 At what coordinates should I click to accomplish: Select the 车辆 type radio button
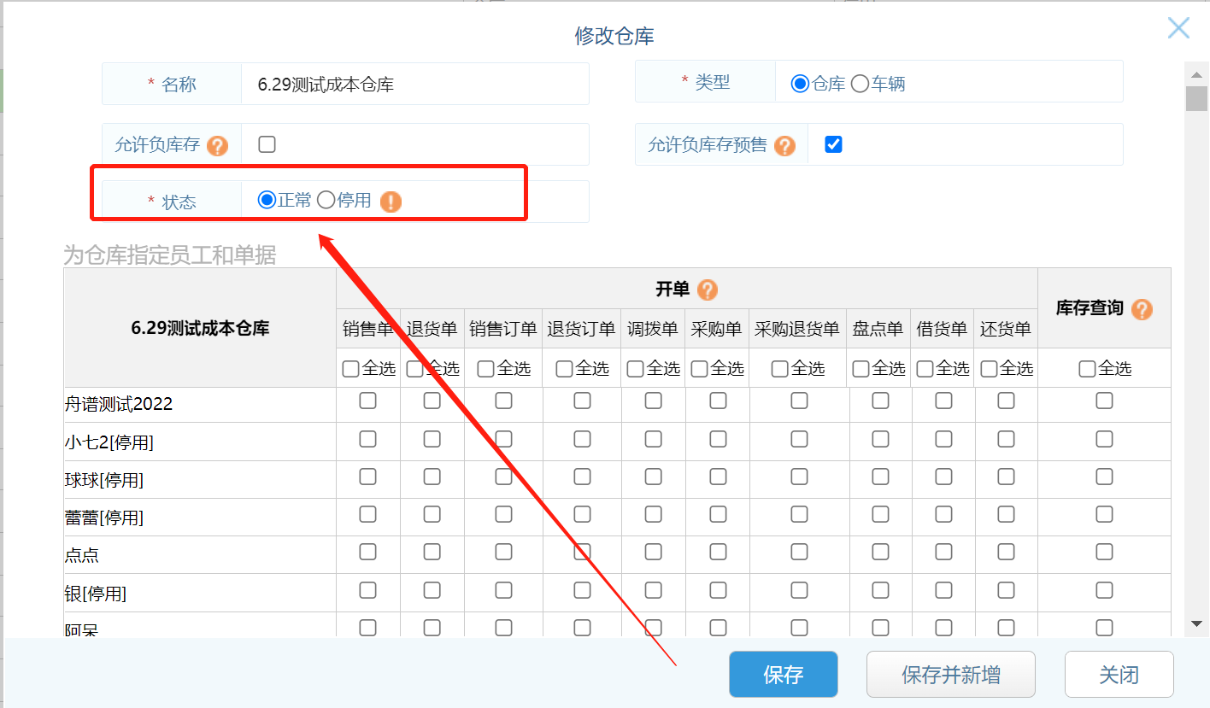point(860,84)
